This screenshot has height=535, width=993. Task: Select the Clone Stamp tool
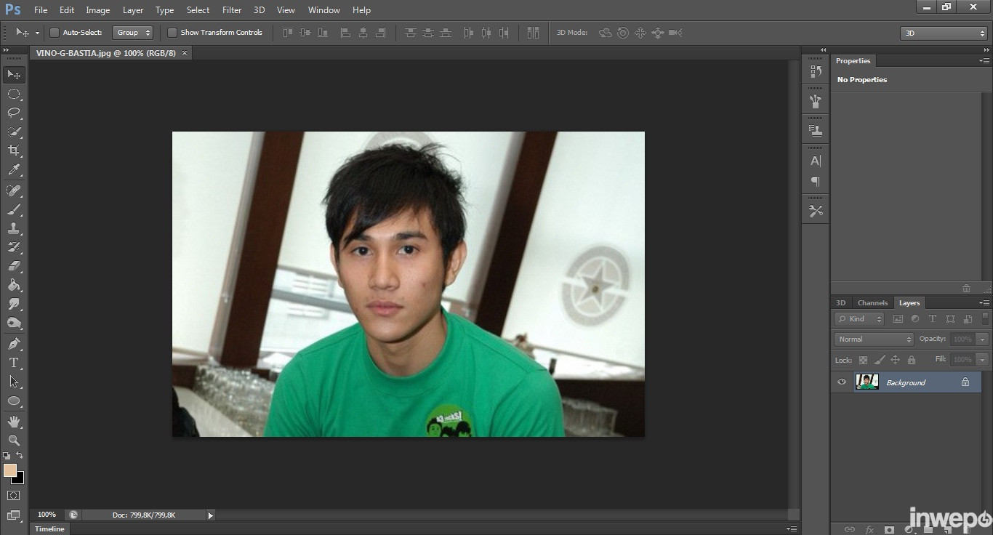[x=14, y=228]
